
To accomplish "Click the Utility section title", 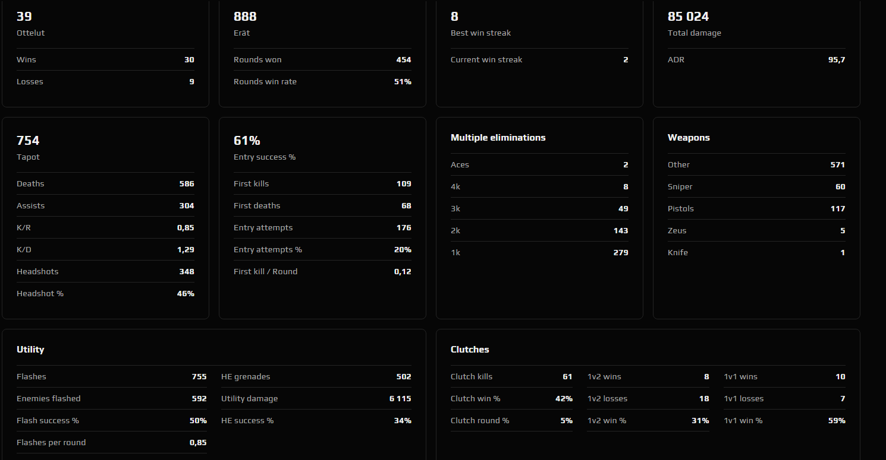I will (x=30, y=350).
